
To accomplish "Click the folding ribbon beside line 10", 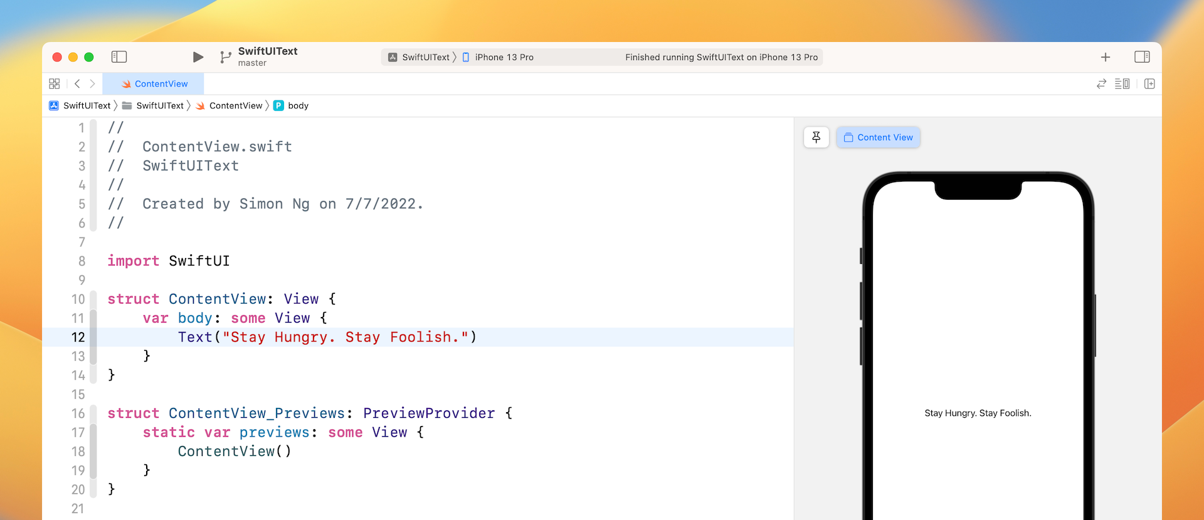I will point(93,299).
